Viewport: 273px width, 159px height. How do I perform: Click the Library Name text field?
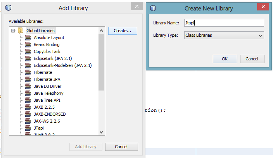click(x=224, y=23)
